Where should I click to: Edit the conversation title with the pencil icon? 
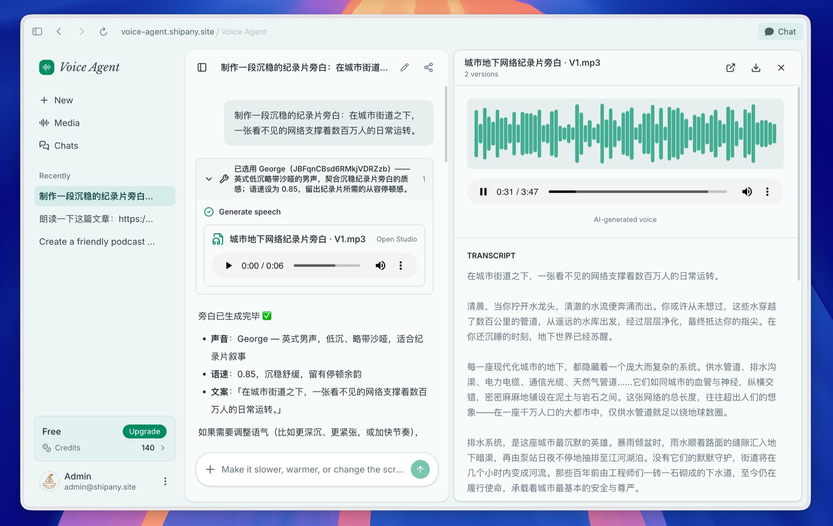coord(405,67)
